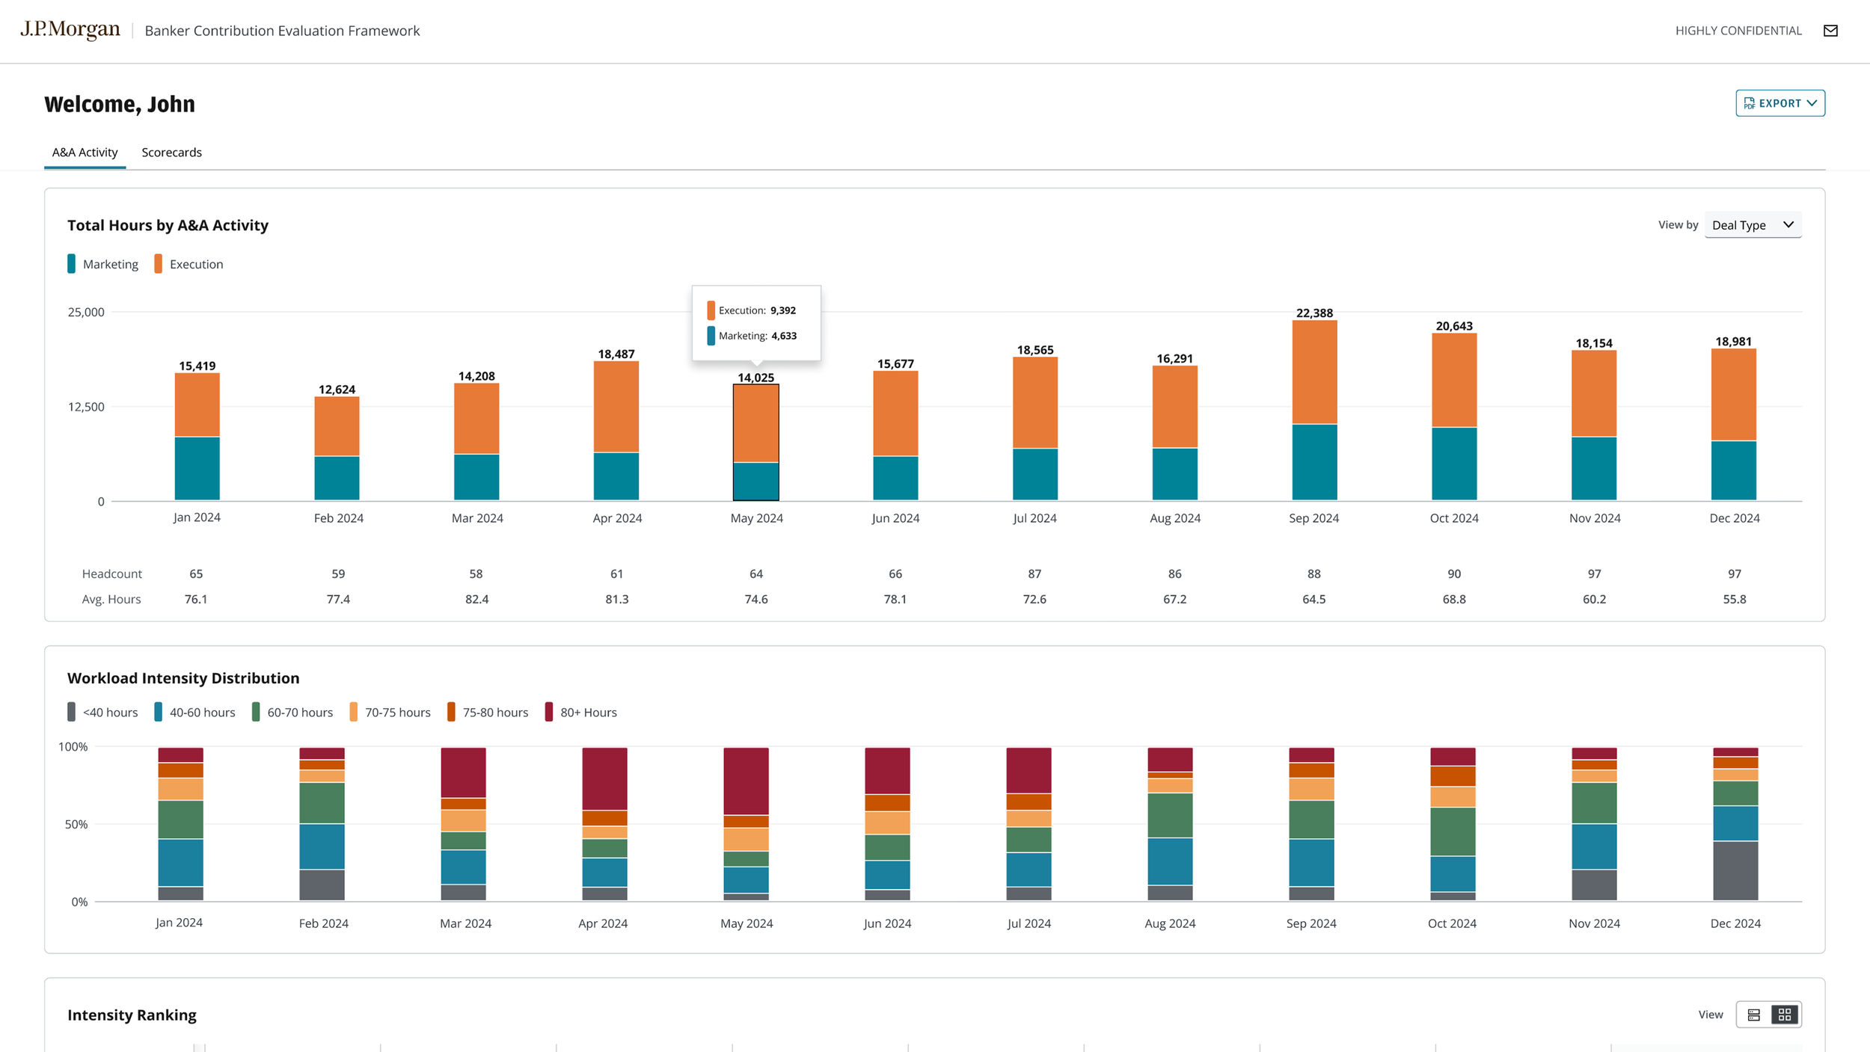Screen dimensions: 1870x1052
Task: Click headcount value 90
Action: point(1453,573)
